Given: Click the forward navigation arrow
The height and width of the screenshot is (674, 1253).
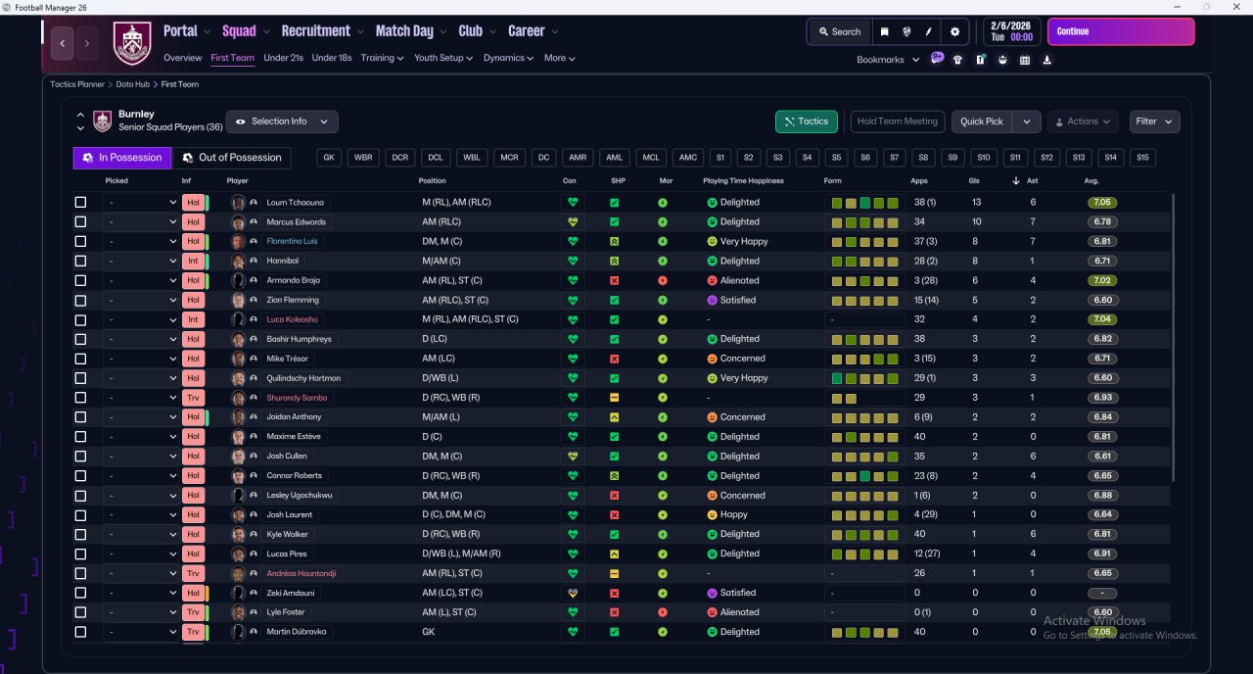Looking at the screenshot, I should click(x=87, y=43).
